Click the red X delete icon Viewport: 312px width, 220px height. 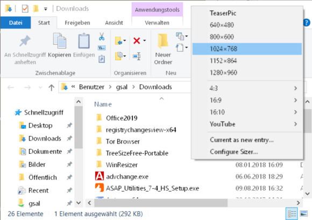[137, 41]
